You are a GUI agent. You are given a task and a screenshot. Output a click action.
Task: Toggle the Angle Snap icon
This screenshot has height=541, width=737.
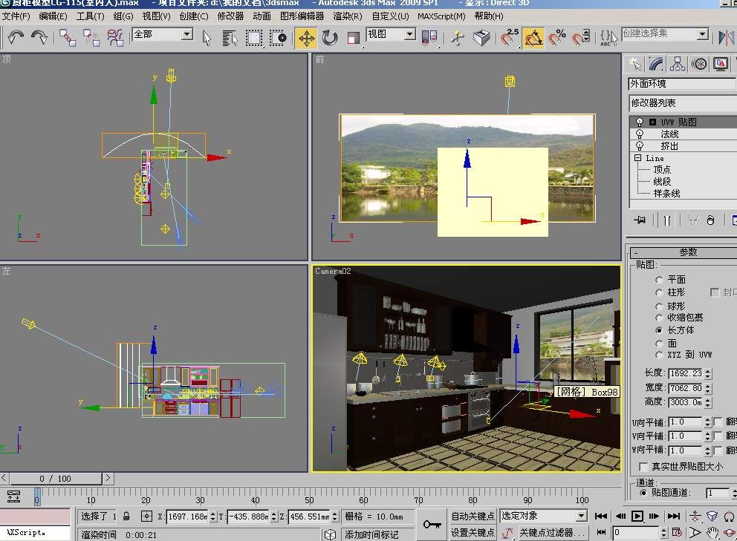533,38
